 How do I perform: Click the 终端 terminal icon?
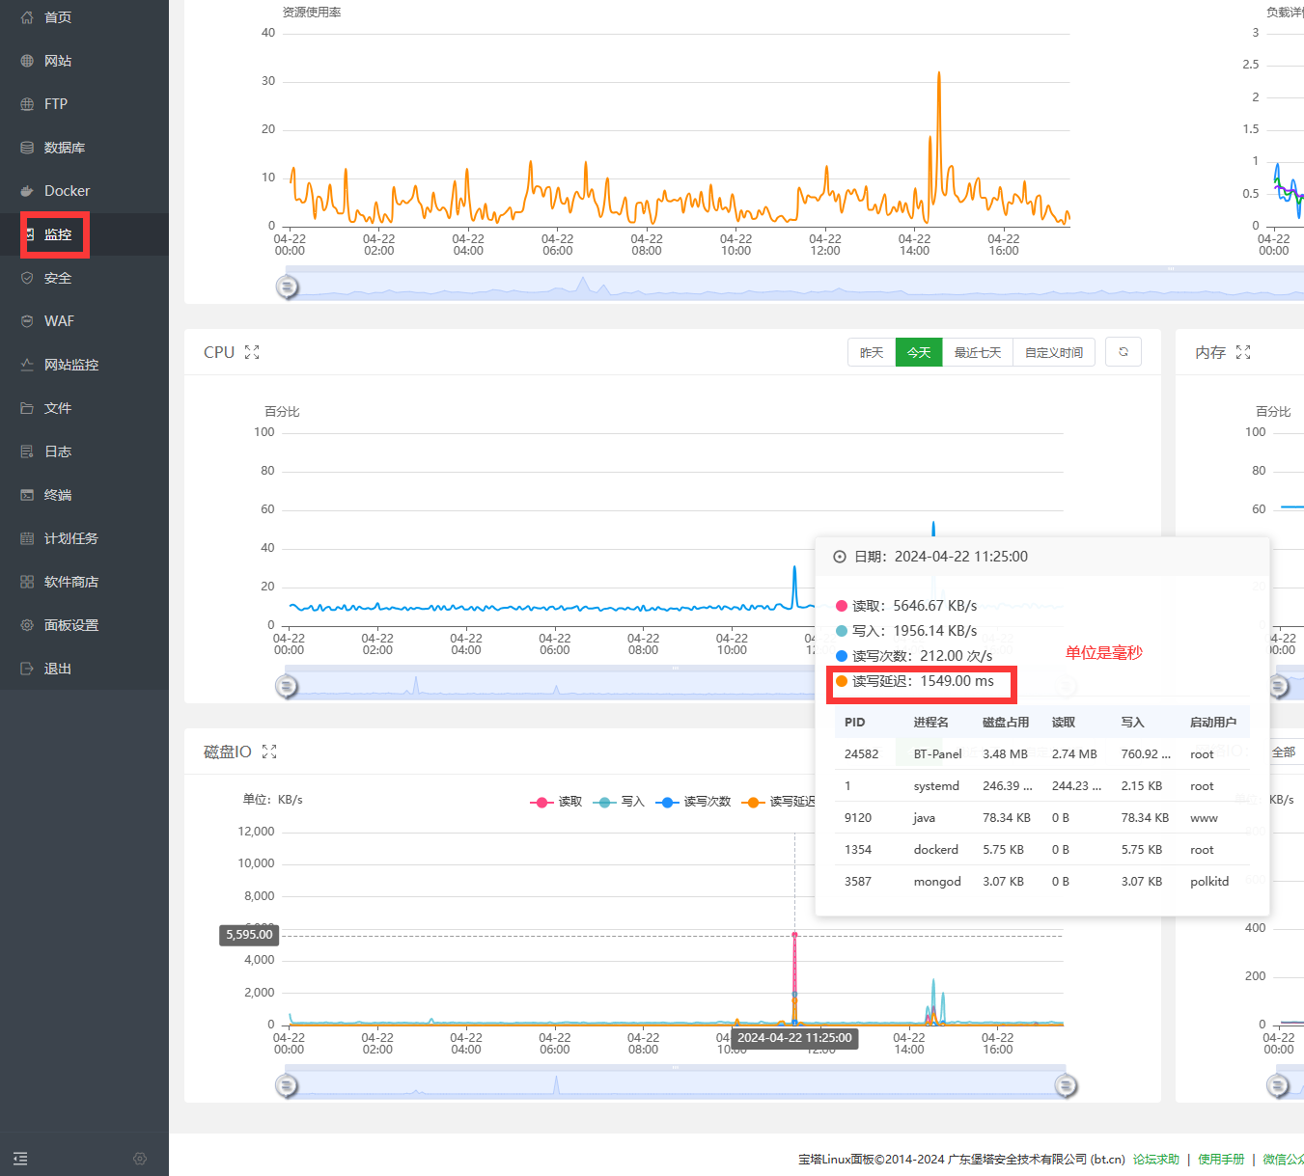(x=27, y=495)
